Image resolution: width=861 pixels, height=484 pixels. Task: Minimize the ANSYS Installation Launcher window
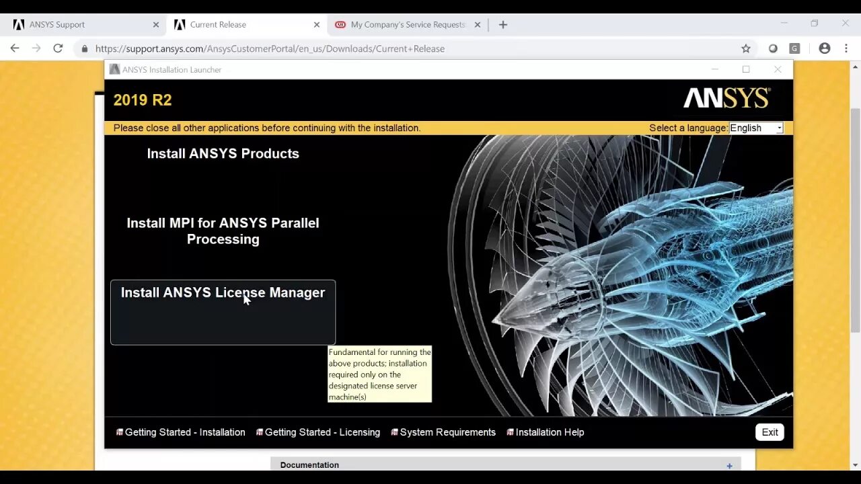[715, 69]
